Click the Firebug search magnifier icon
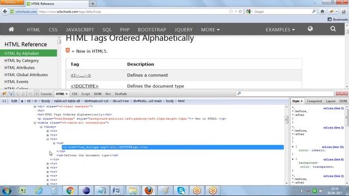 click(x=239, y=94)
